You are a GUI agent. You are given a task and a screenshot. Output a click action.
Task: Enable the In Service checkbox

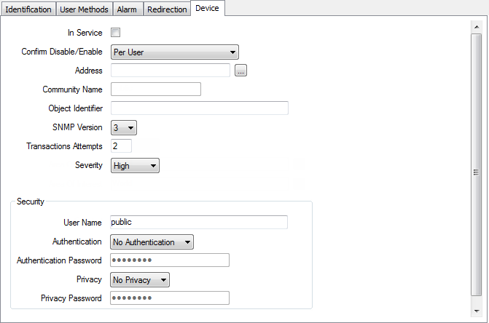115,33
